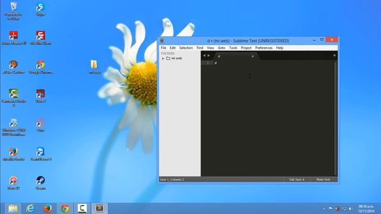Open the File menu
Viewport: 381px width, 214px height.
click(164, 48)
